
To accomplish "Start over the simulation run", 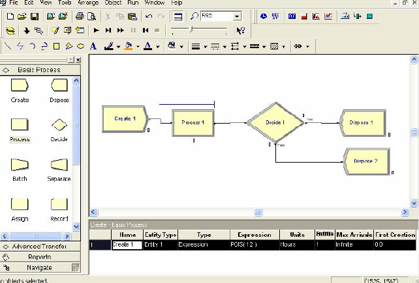I will point(146,31).
